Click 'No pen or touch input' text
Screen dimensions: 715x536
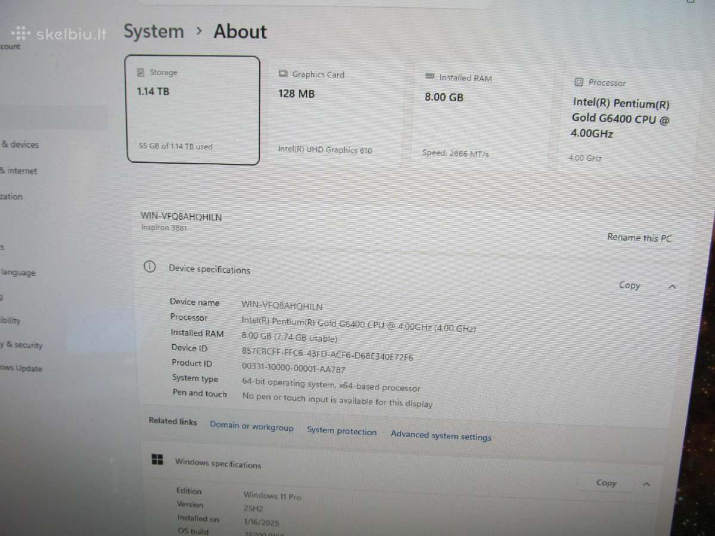(337, 400)
